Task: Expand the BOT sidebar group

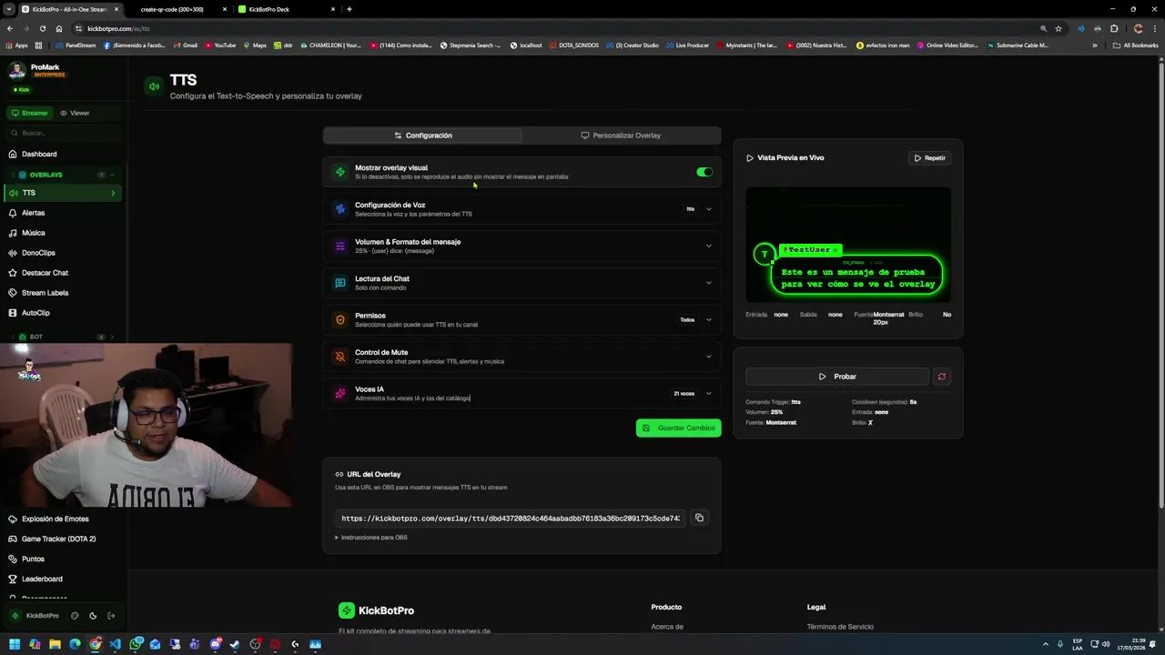Action: pyautogui.click(x=63, y=337)
